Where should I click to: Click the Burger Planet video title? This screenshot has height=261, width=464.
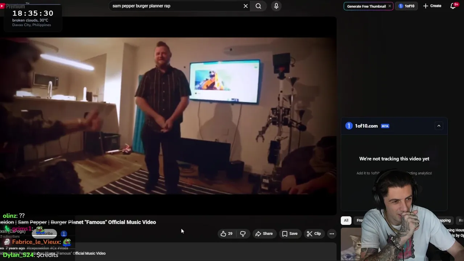(x=78, y=222)
